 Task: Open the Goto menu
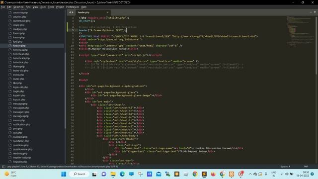click(43, 7)
